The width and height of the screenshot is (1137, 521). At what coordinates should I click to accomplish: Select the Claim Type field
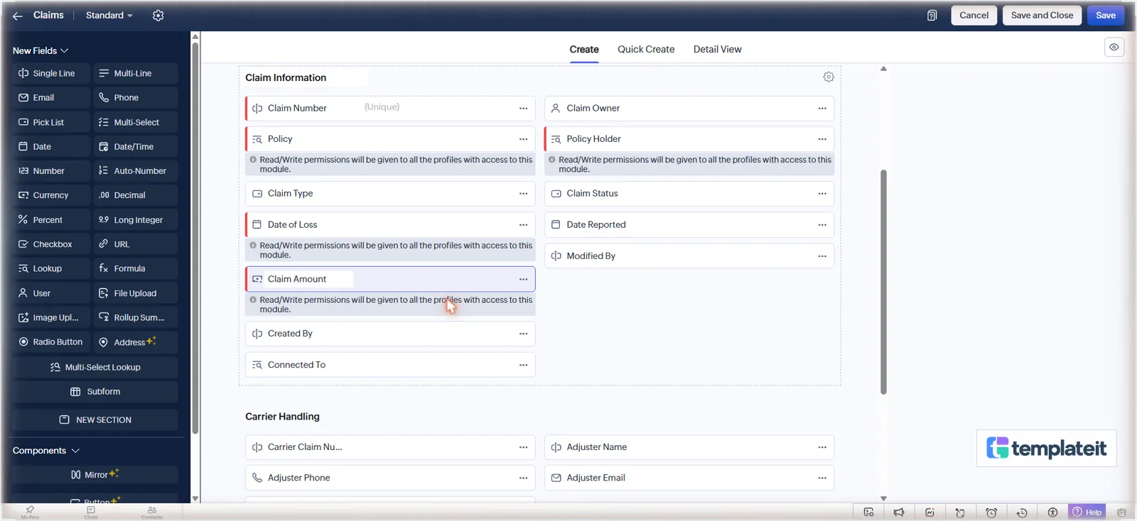(x=390, y=194)
